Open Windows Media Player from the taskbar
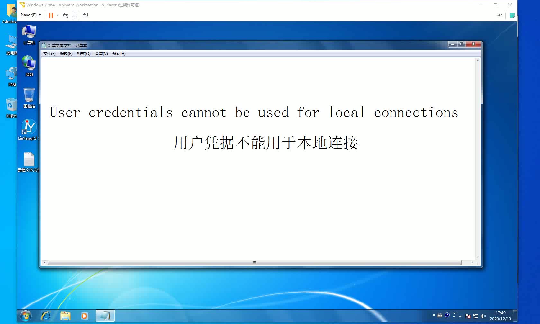This screenshot has height=324, width=540. [85, 316]
